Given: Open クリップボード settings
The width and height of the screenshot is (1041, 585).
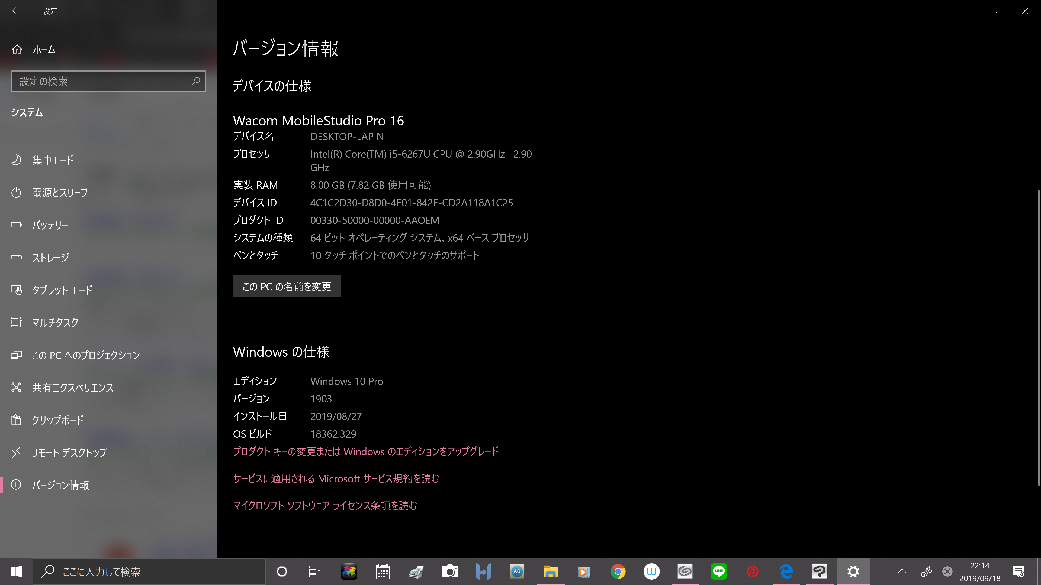Looking at the screenshot, I should click(x=57, y=420).
